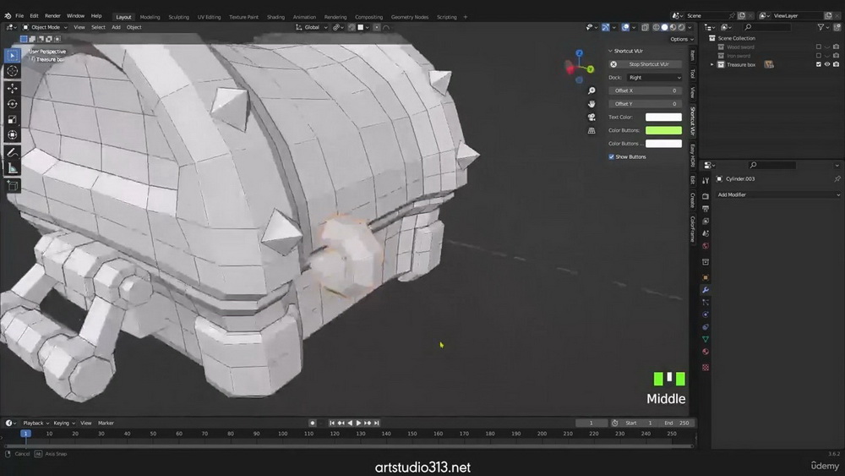The image size is (845, 476).
Task: Open the Playback dropdown in the timeline
Action: coord(35,424)
